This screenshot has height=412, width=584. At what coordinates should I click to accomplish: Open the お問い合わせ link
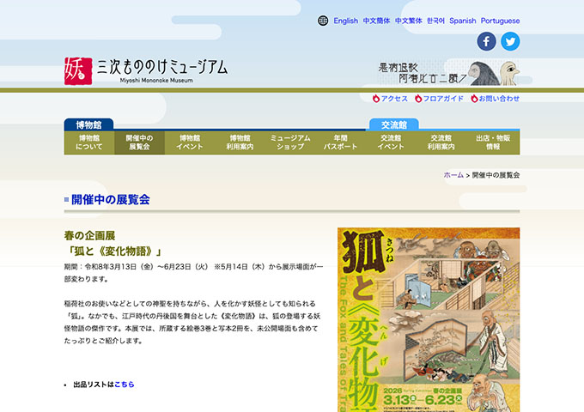[x=495, y=99]
